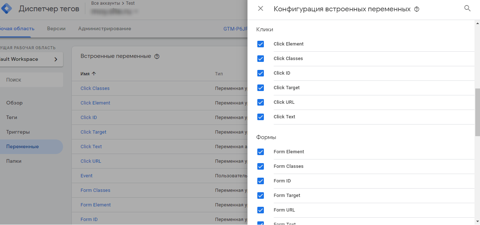Click help icon next to Встроенные переменные heading
This screenshot has width=480, height=225.
coord(156,56)
